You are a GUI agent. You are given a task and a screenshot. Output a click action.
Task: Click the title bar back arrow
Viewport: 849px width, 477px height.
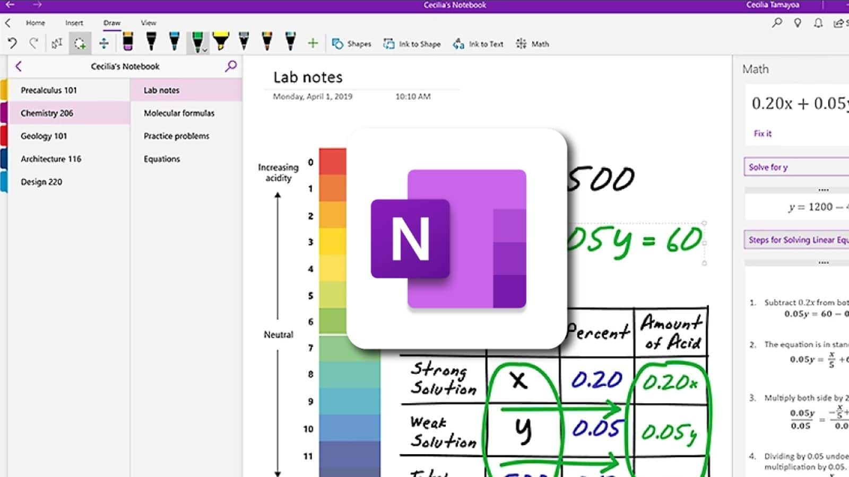pyautogui.click(x=10, y=5)
